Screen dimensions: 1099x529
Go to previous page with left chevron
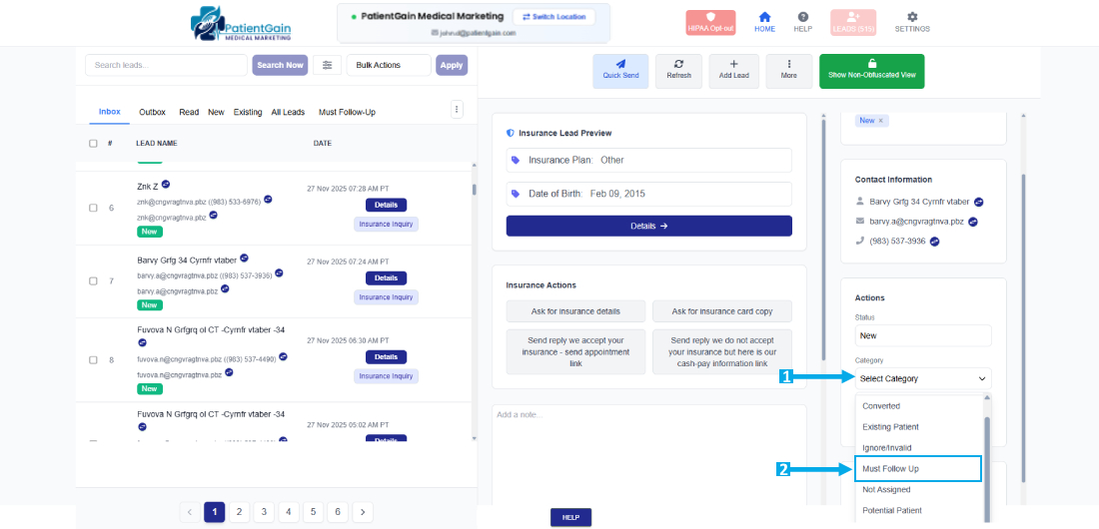[x=189, y=512]
